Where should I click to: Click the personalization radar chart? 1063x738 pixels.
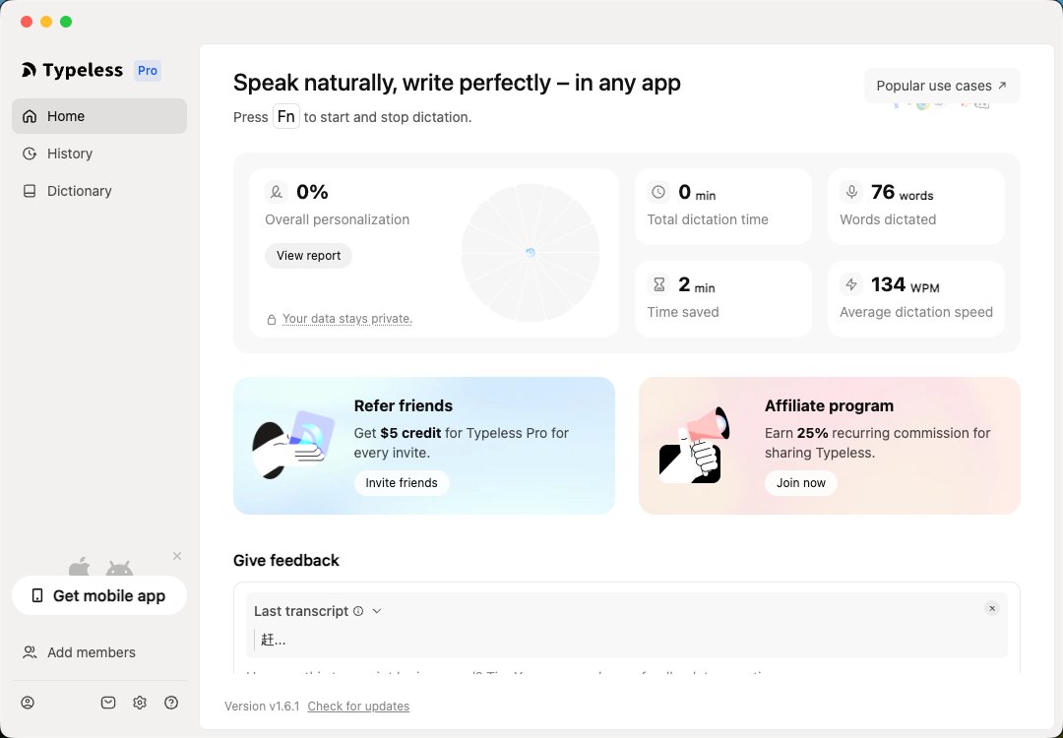[x=531, y=253]
